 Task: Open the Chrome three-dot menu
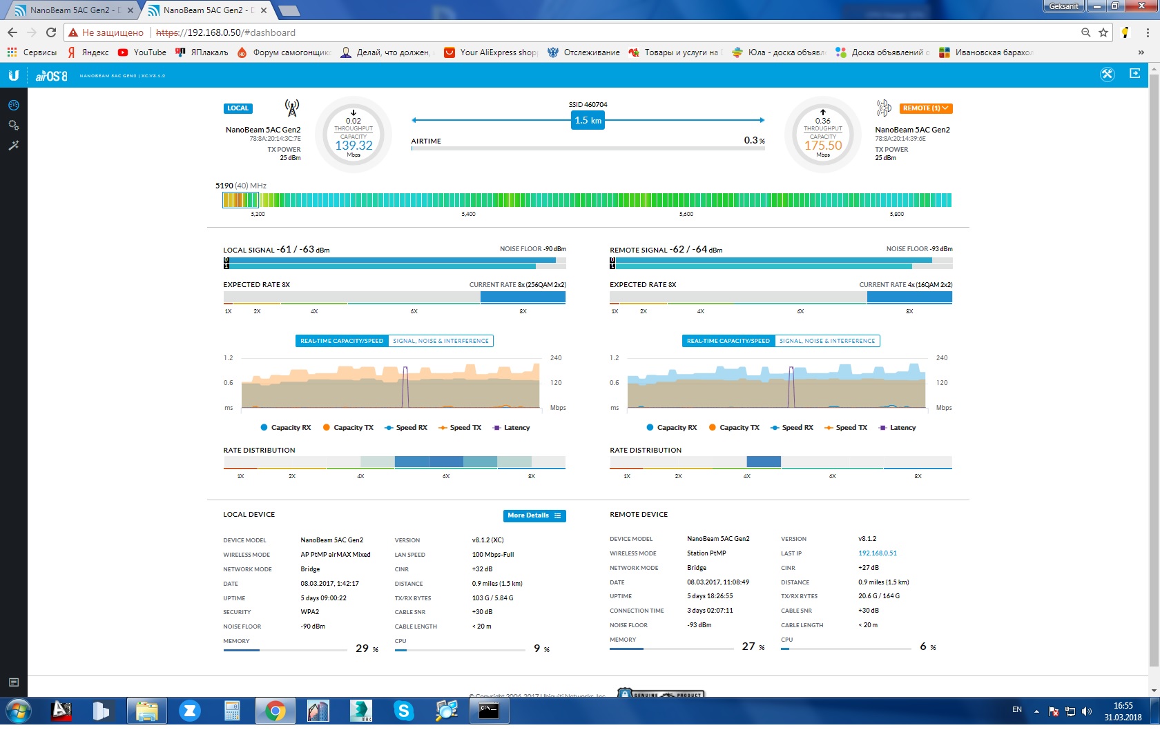pyautogui.click(x=1148, y=32)
